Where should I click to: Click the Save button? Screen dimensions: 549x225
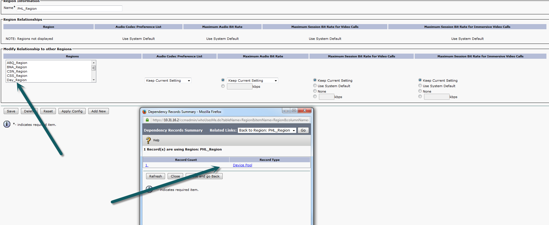[x=11, y=111]
